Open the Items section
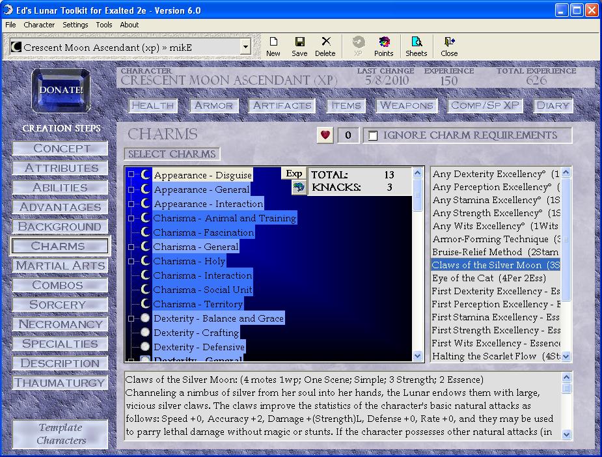Image resolution: width=602 pixels, height=457 pixels. click(x=346, y=105)
